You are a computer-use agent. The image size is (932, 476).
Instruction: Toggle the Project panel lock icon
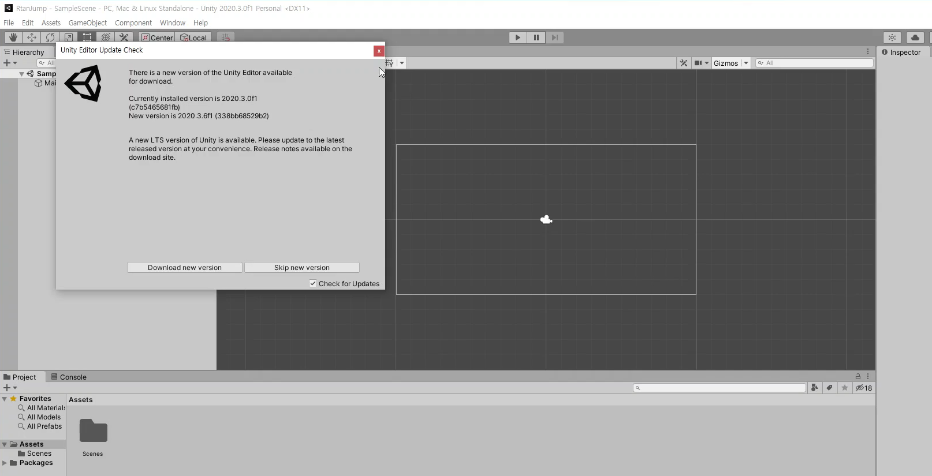click(x=858, y=376)
